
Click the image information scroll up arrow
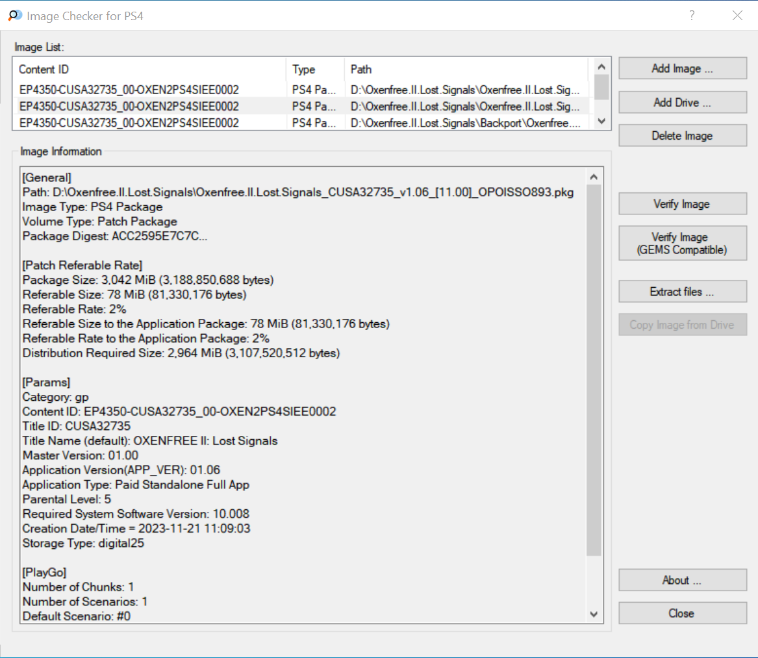[594, 177]
